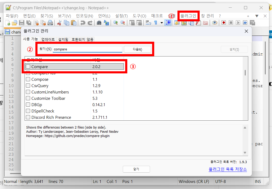Screen dimensions: 272x189
Task: Click the UTF-8 status bar entry
Action: point(221,182)
